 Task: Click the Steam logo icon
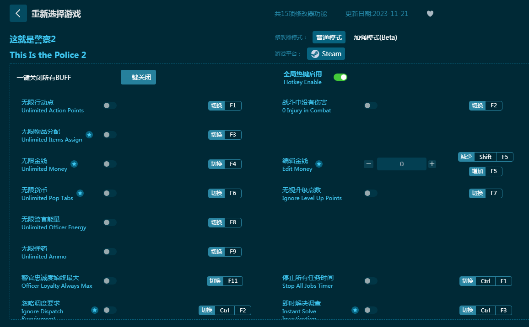pyautogui.click(x=315, y=54)
